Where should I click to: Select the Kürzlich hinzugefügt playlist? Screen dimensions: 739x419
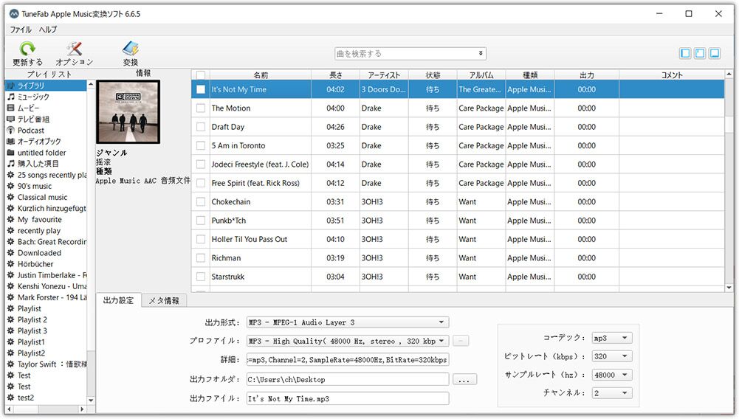click(47, 208)
